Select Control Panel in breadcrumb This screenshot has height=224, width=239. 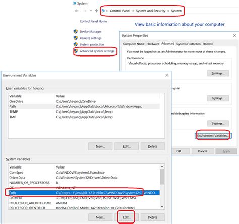click(120, 11)
